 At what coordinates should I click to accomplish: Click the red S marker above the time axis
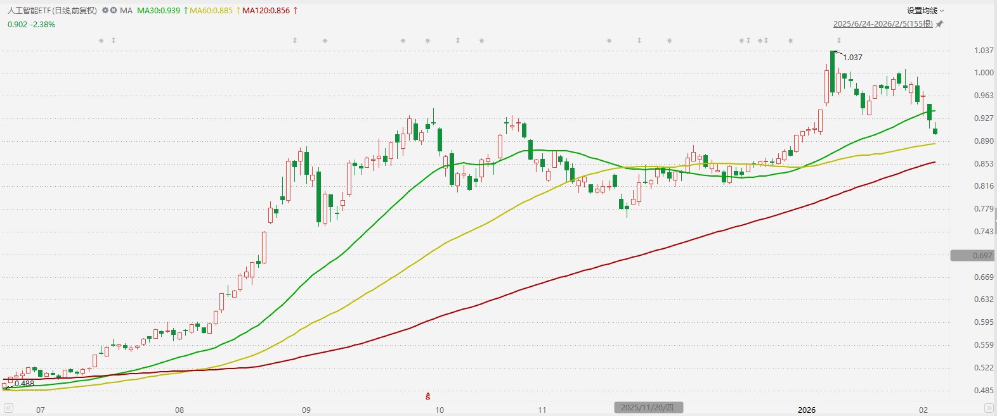(x=428, y=396)
